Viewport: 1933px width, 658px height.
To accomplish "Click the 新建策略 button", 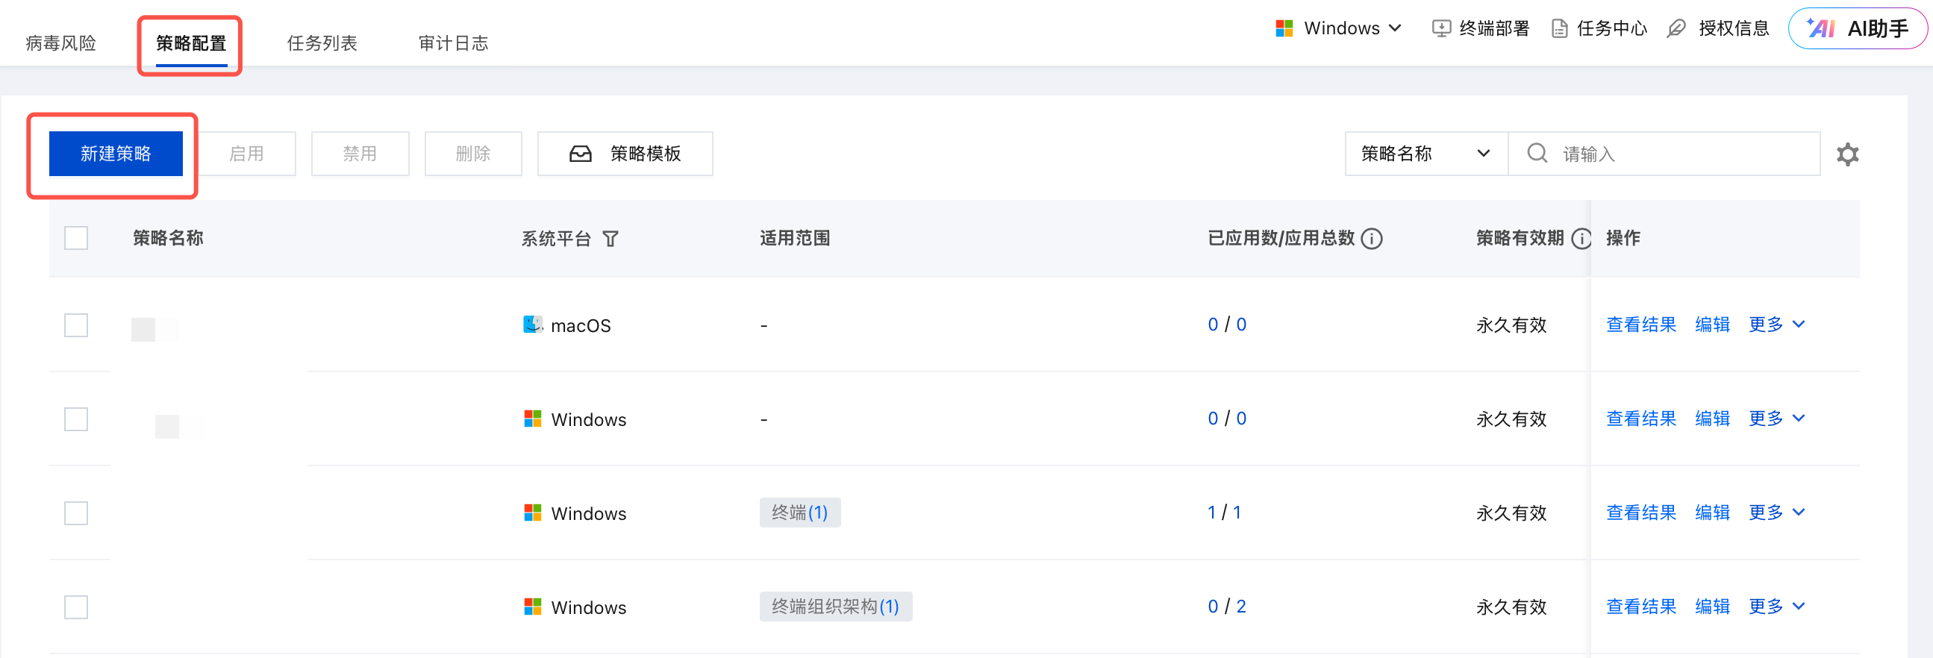I will click(116, 154).
